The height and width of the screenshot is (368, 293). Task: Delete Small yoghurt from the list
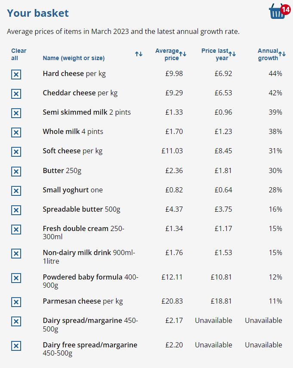pyautogui.click(x=16, y=191)
